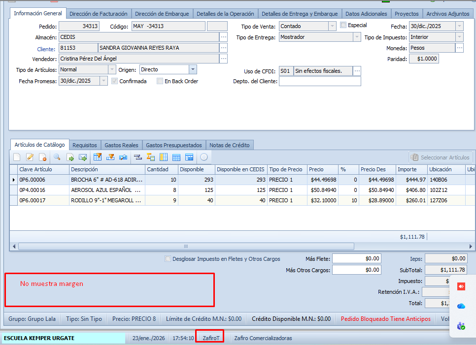Click the Seleccionar Artículos button
Image resolution: width=476 pixels, height=345 pixels.
tap(441, 157)
